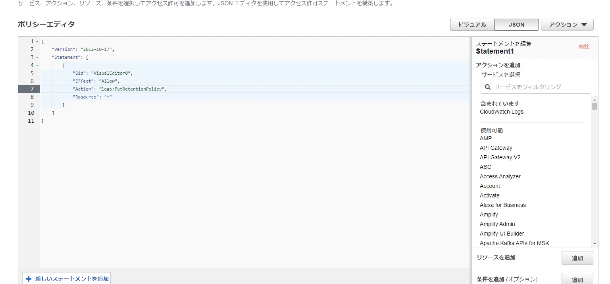
Task: Click the "Allow" effect value
Action: tap(108, 81)
